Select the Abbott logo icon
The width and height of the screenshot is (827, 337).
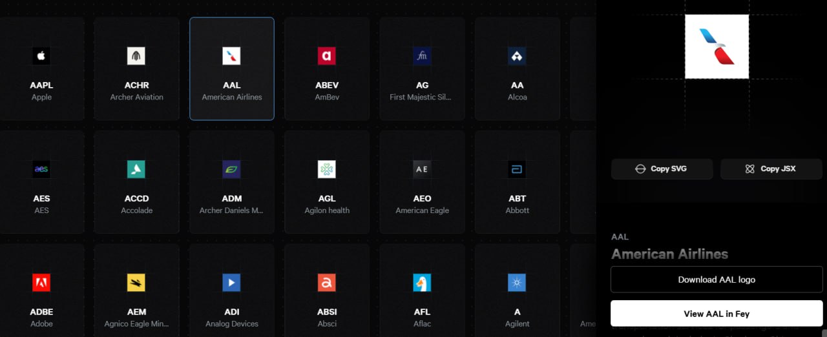(x=517, y=169)
